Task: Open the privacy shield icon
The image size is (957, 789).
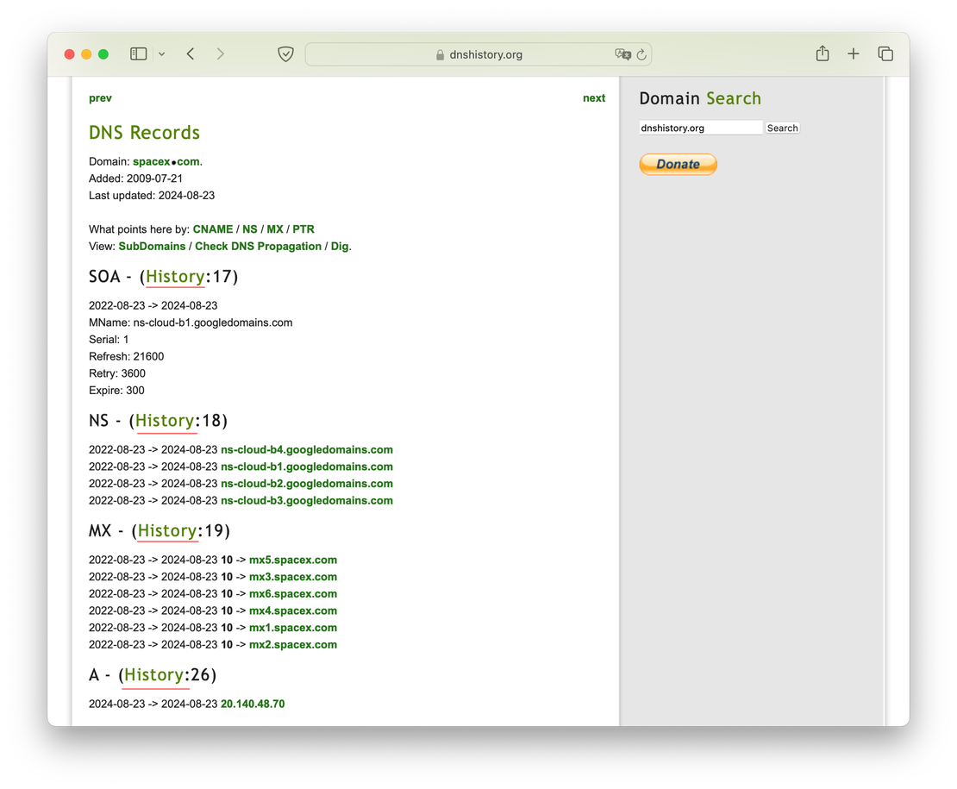Action: point(285,54)
